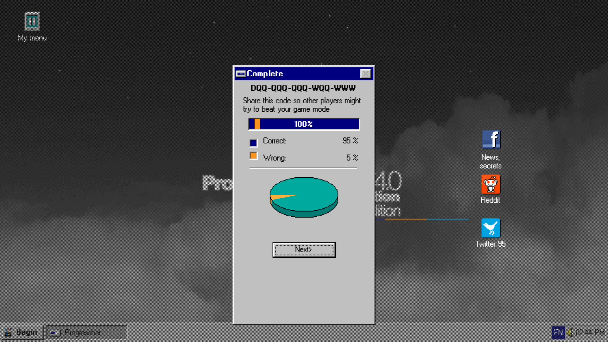Click the Begin start button

tap(22, 332)
